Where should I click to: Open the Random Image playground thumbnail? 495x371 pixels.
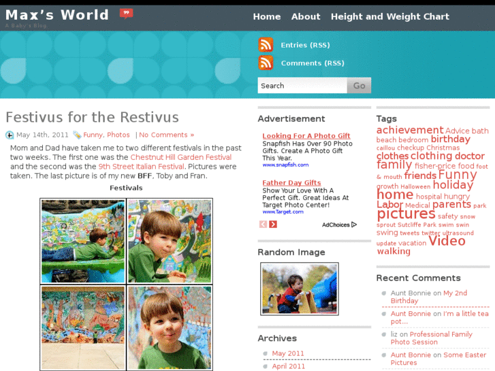[300, 289]
